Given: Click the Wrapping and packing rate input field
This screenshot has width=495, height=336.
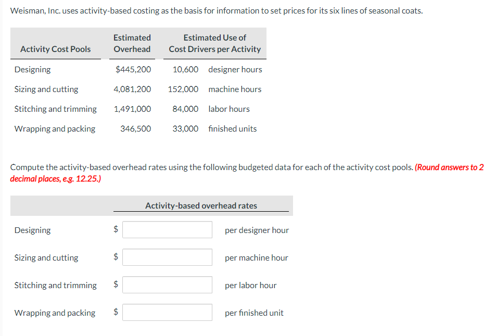Looking at the screenshot, I should click(167, 312).
